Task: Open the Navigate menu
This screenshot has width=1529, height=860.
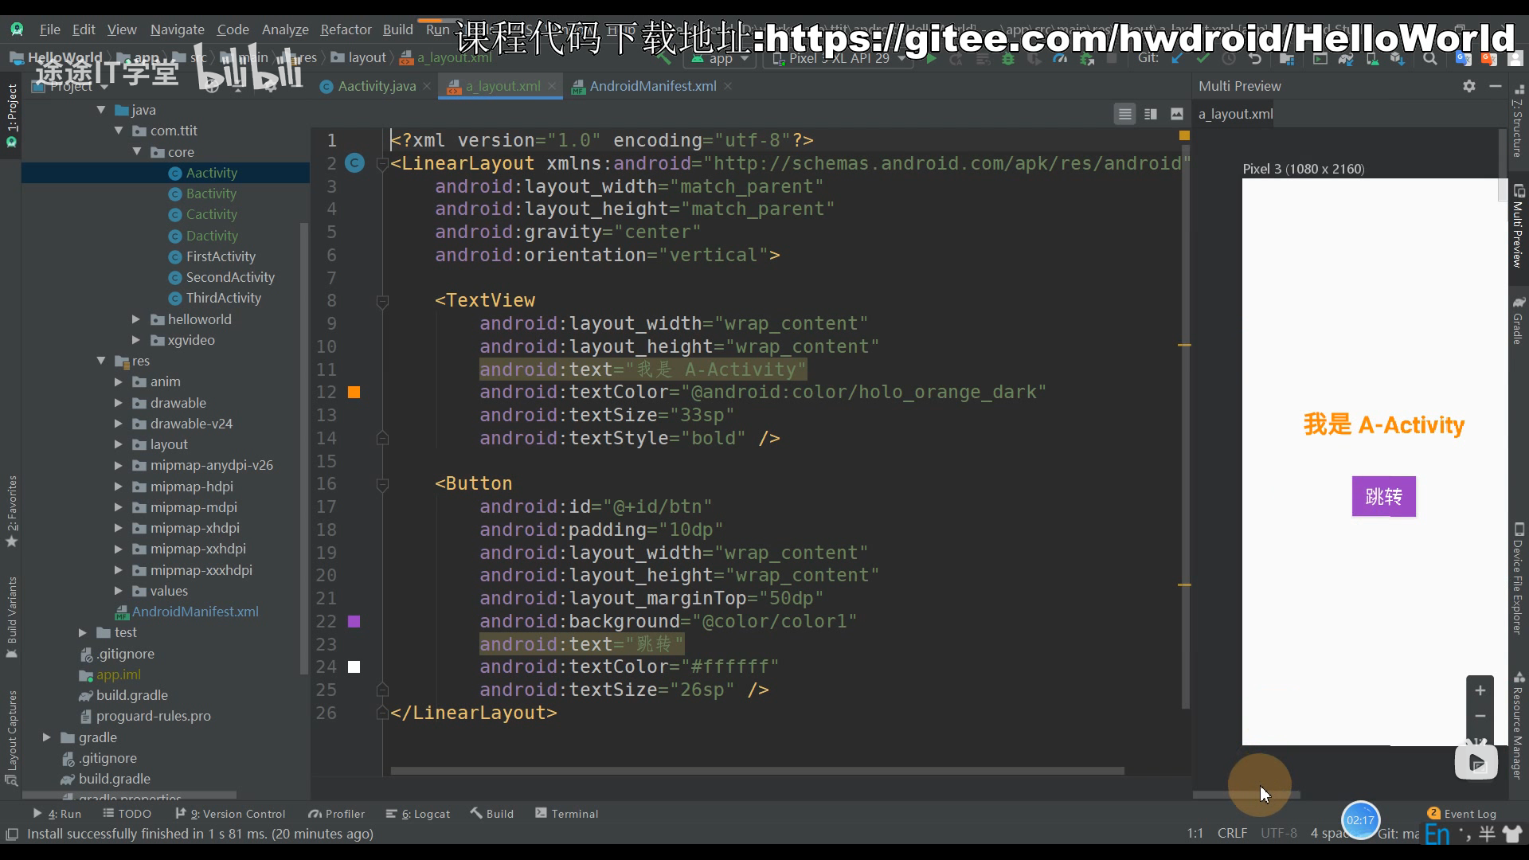Action: pyautogui.click(x=178, y=29)
